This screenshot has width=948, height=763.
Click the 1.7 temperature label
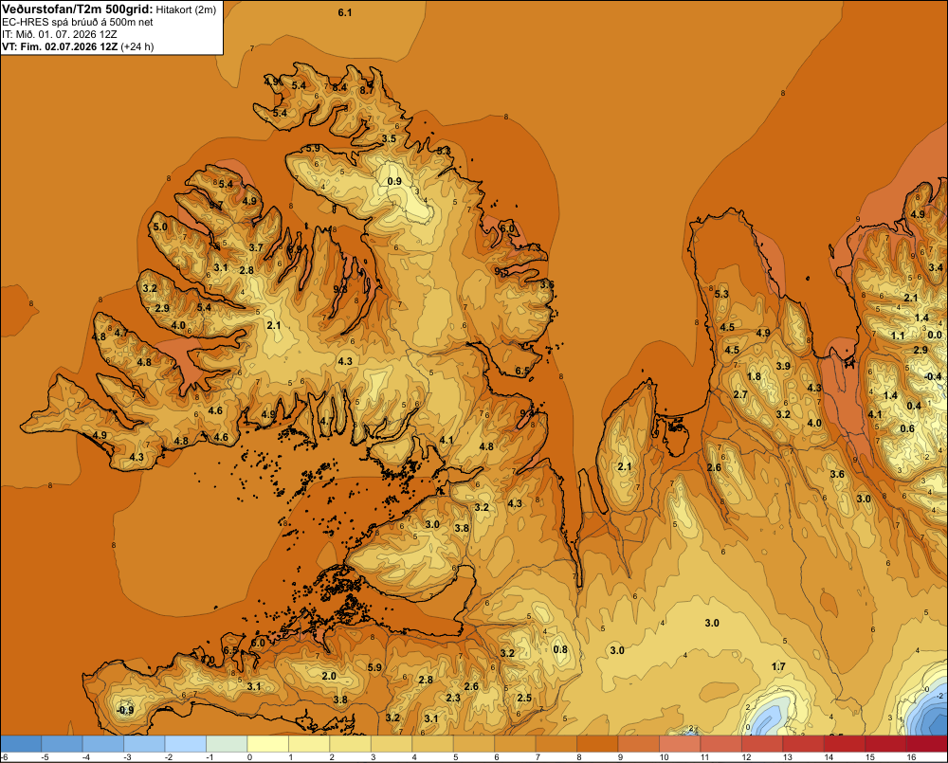pos(778,666)
